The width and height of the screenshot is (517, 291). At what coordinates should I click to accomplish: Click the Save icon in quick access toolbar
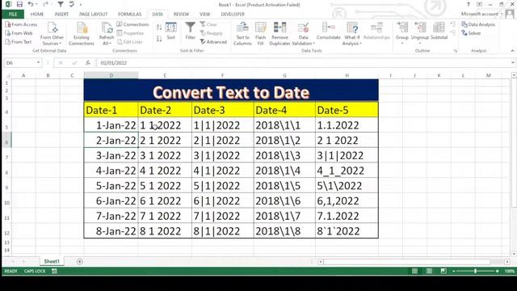coord(19,4)
